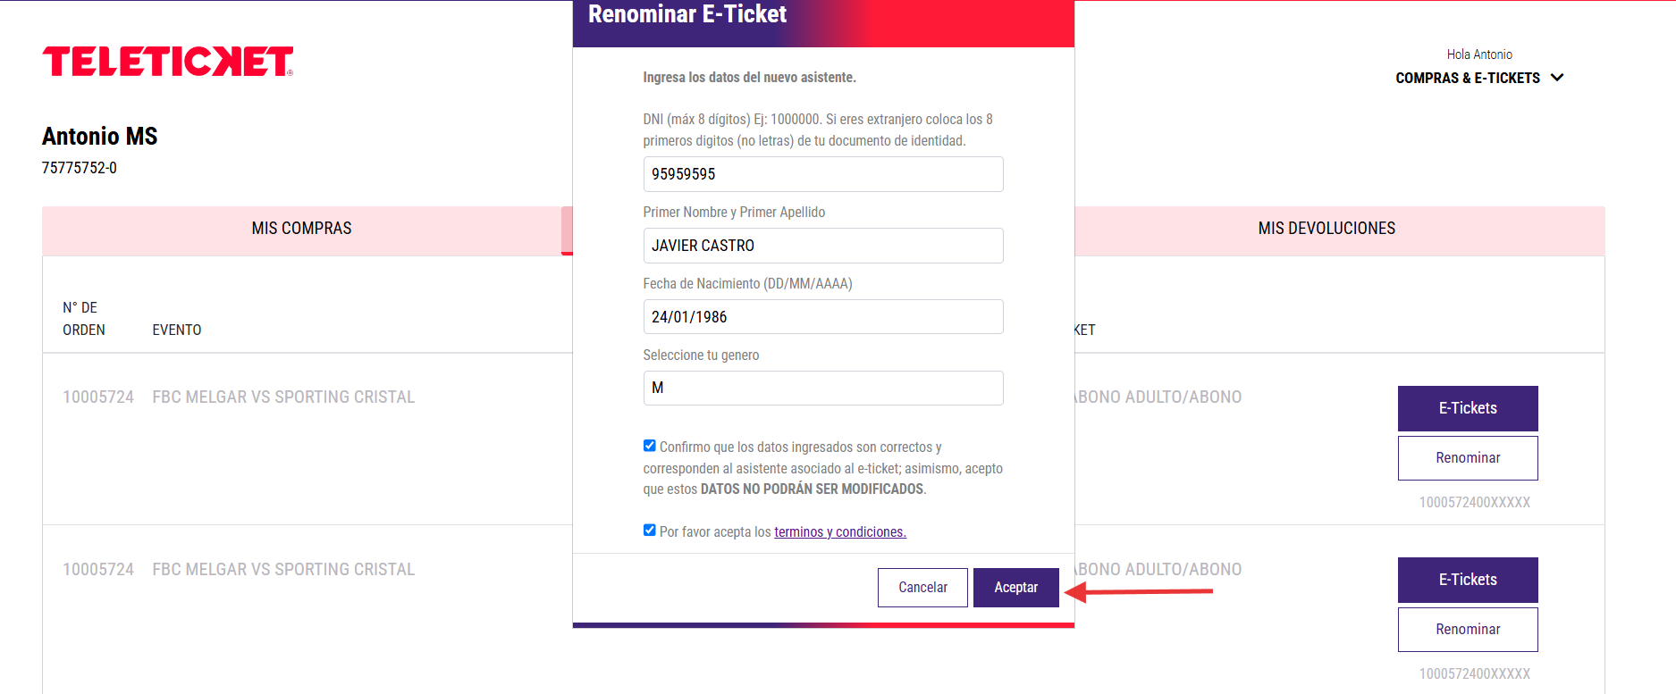Expand the Compras & E-Tickets chevron
Screen dimensions: 1676x694
tap(1557, 78)
